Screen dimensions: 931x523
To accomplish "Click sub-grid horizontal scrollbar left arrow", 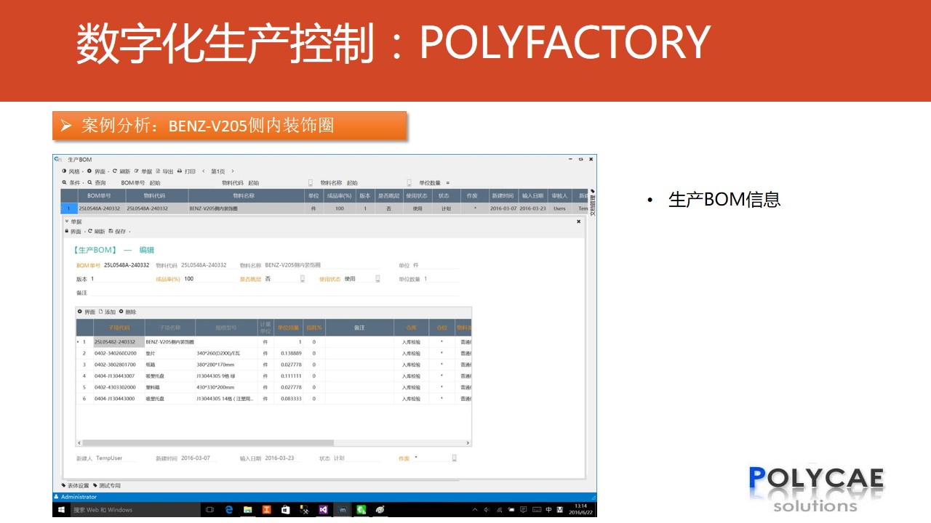I will [x=79, y=442].
